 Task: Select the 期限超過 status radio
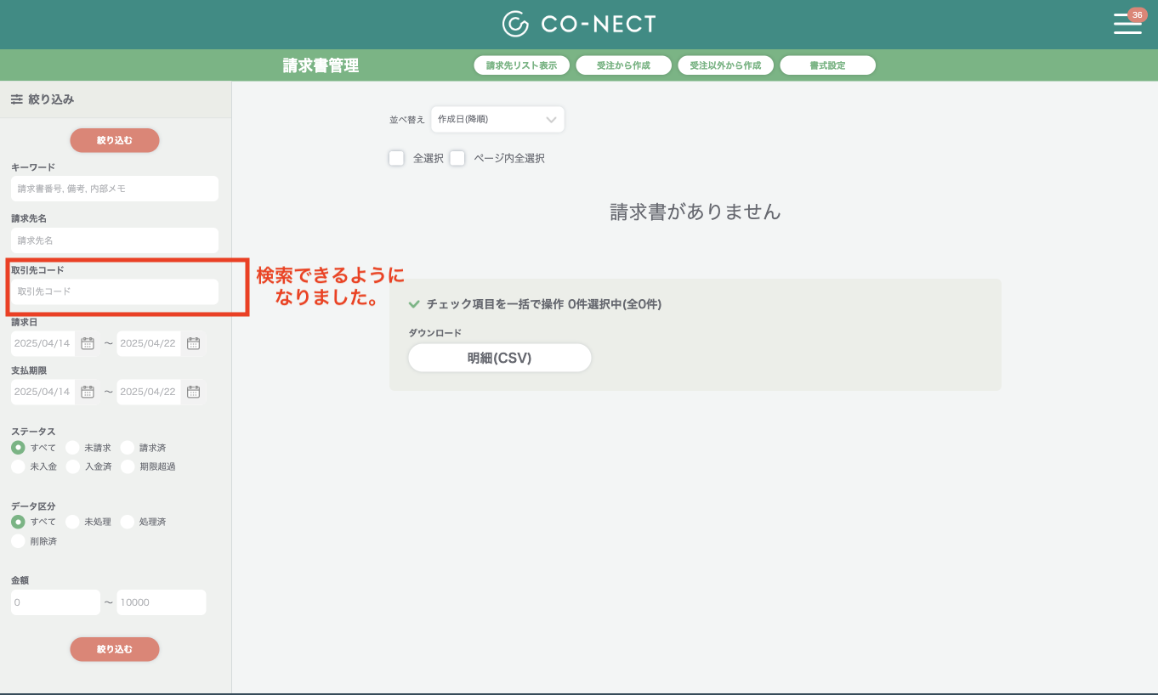(x=127, y=466)
